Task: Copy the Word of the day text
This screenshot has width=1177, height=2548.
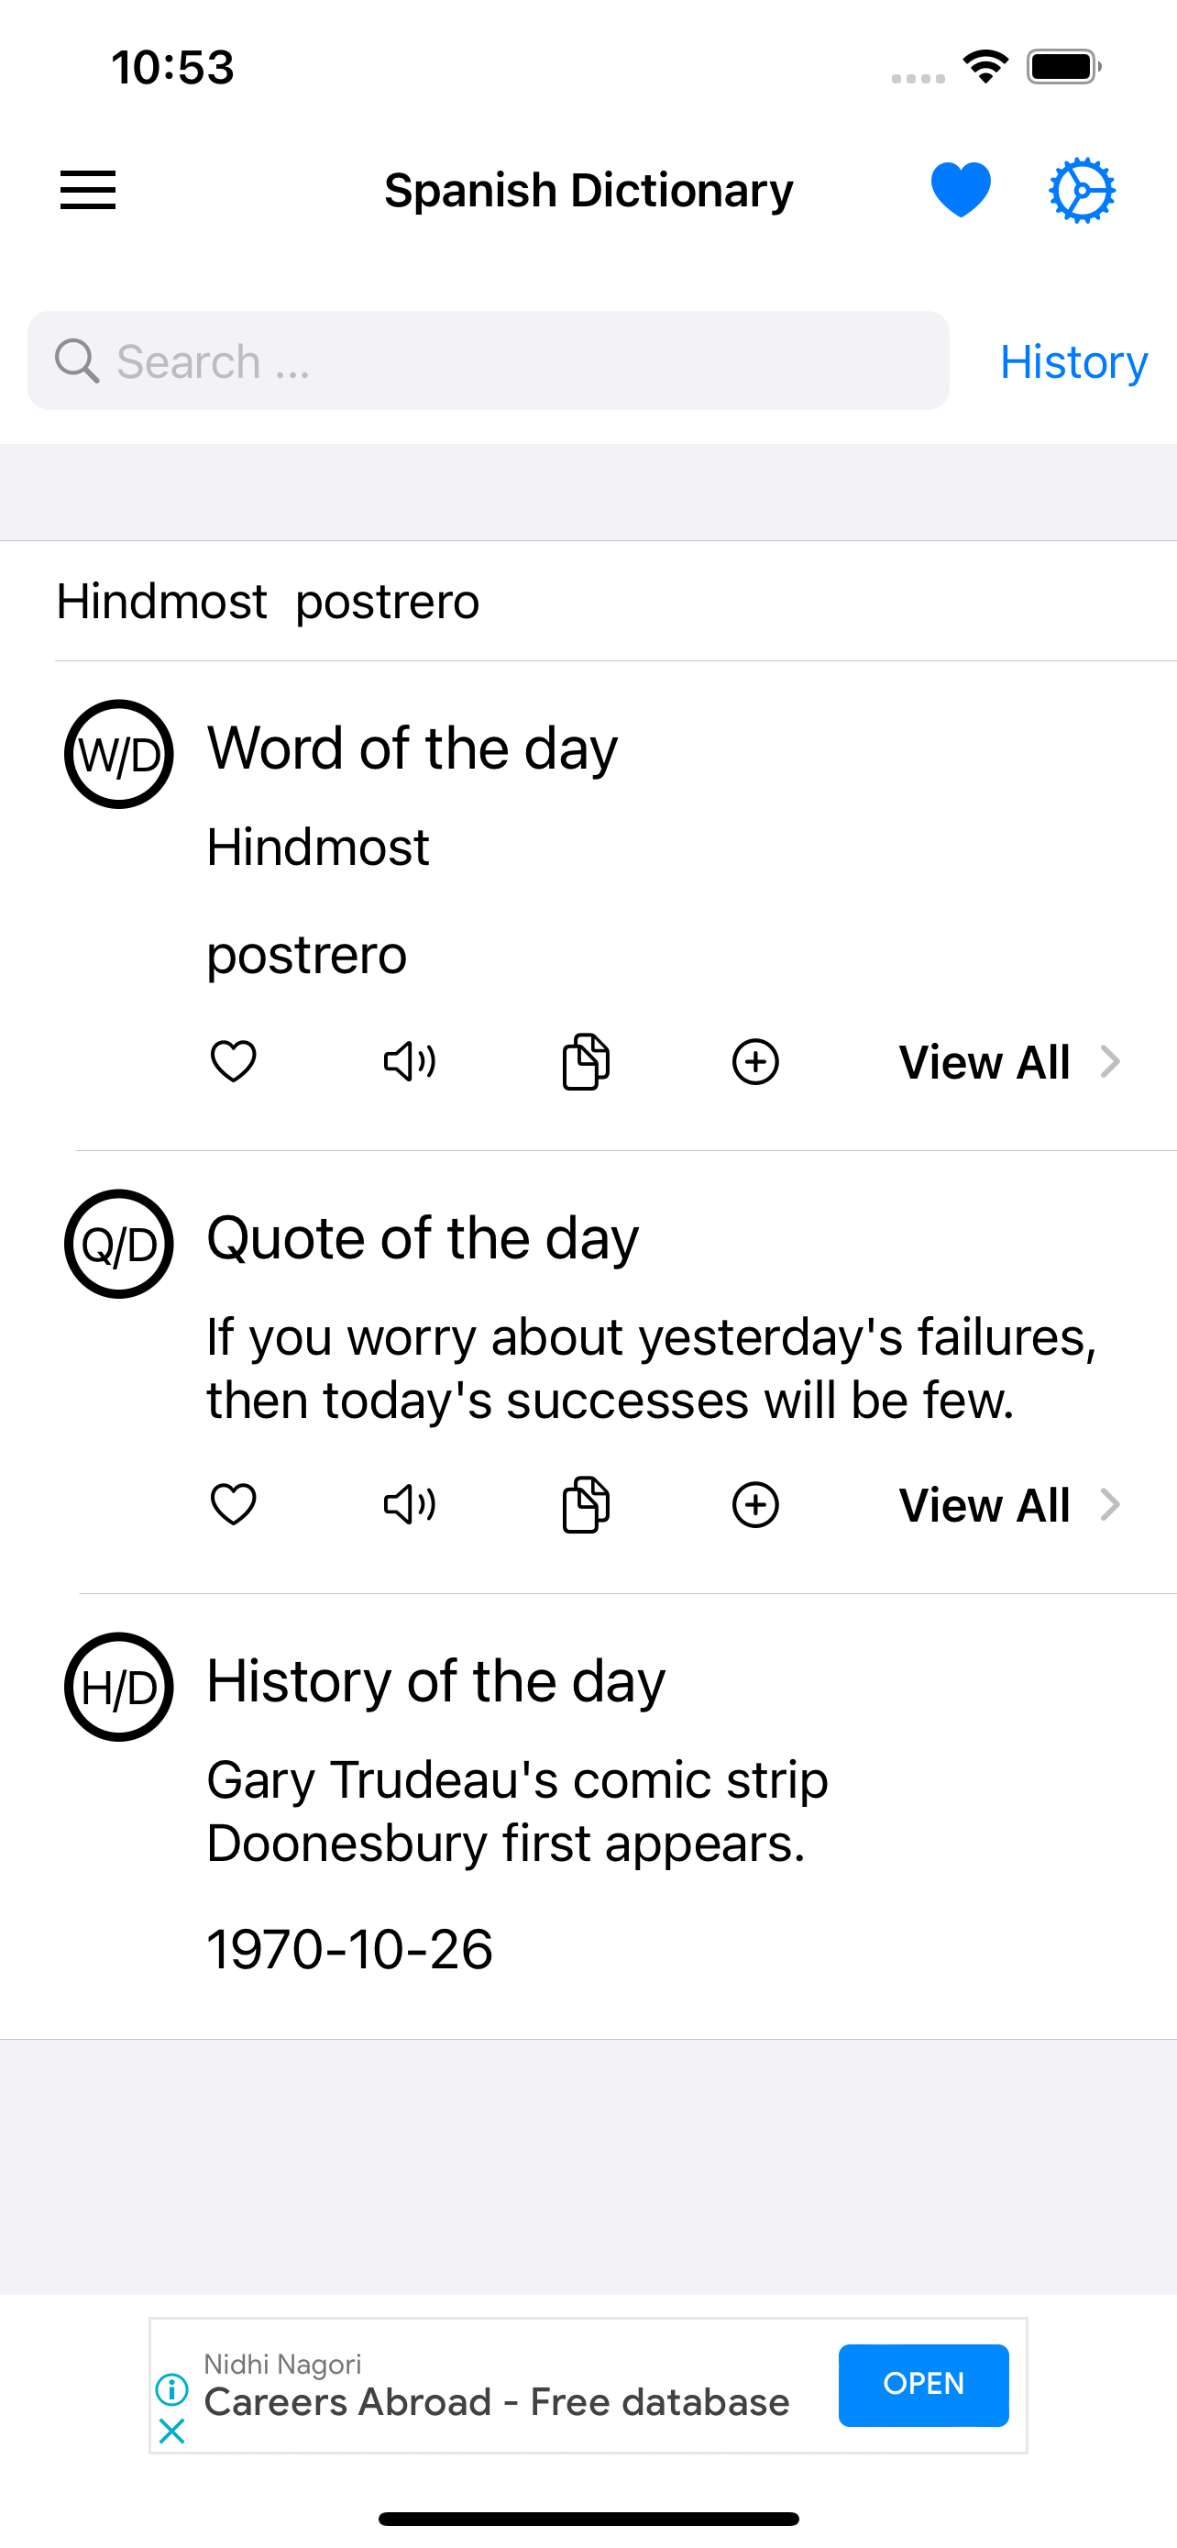Action: [x=585, y=1062]
